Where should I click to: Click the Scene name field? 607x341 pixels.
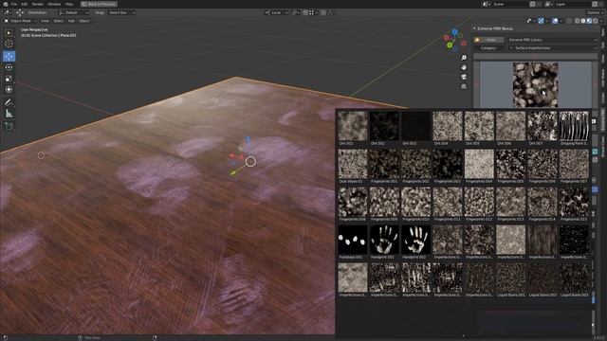[x=509, y=4]
